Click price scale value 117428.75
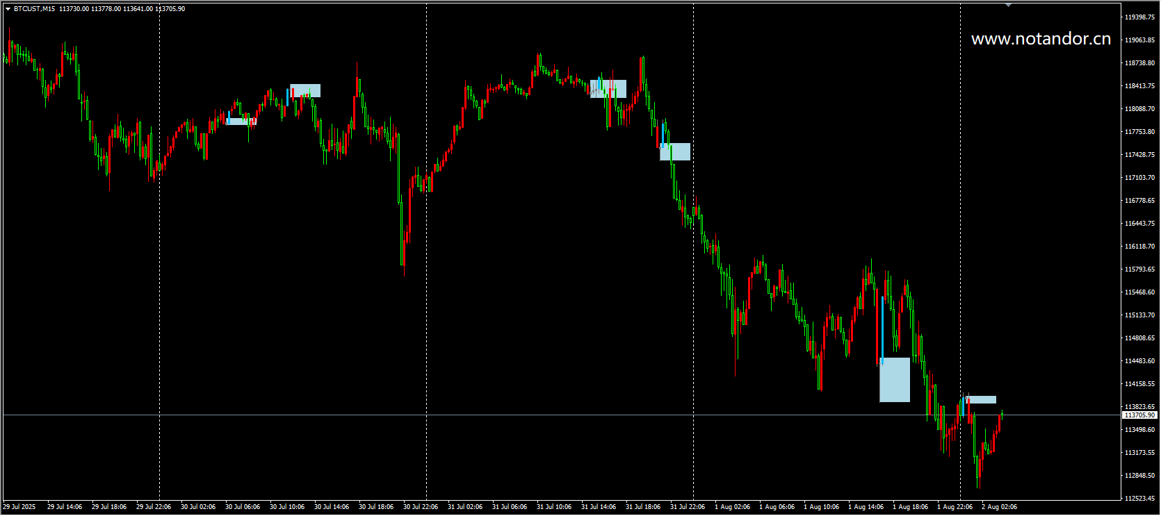1161x516 pixels. coord(1139,154)
